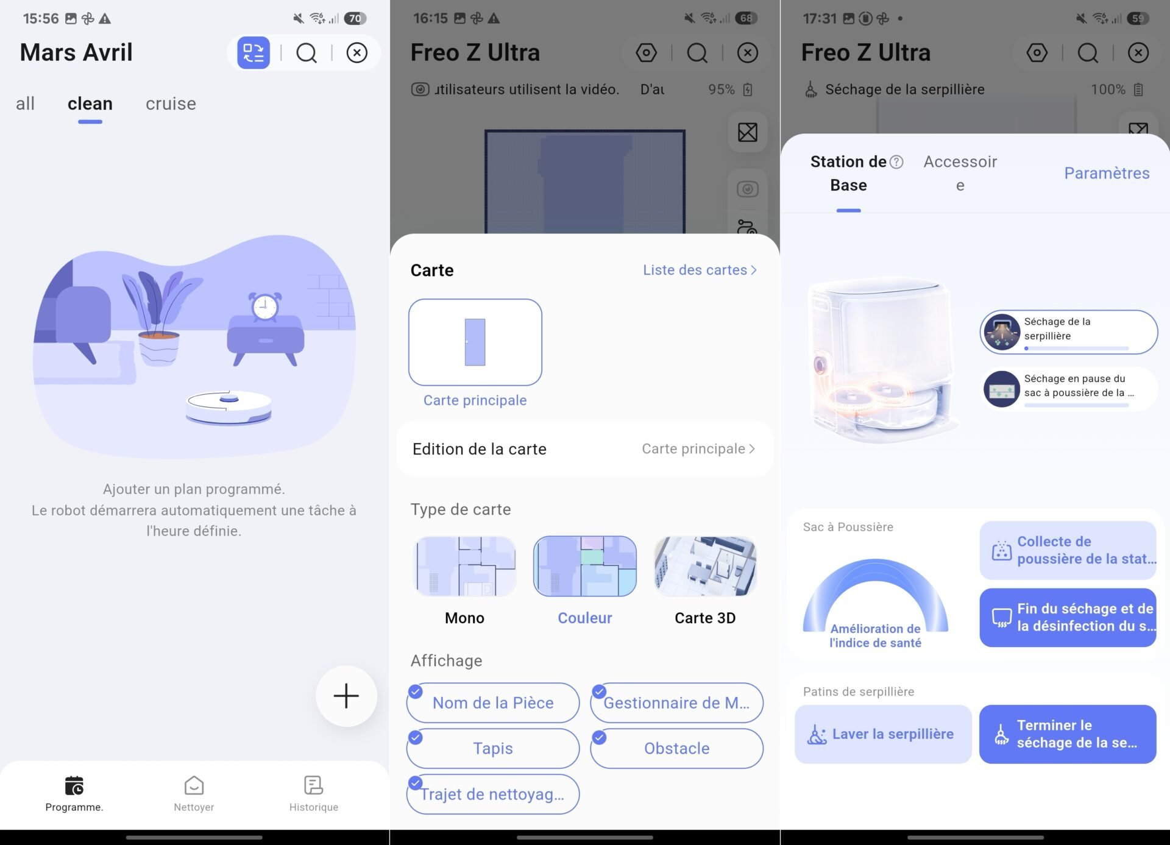Select the Station de Base tab
Image resolution: width=1170 pixels, height=845 pixels.
(848, 173)
